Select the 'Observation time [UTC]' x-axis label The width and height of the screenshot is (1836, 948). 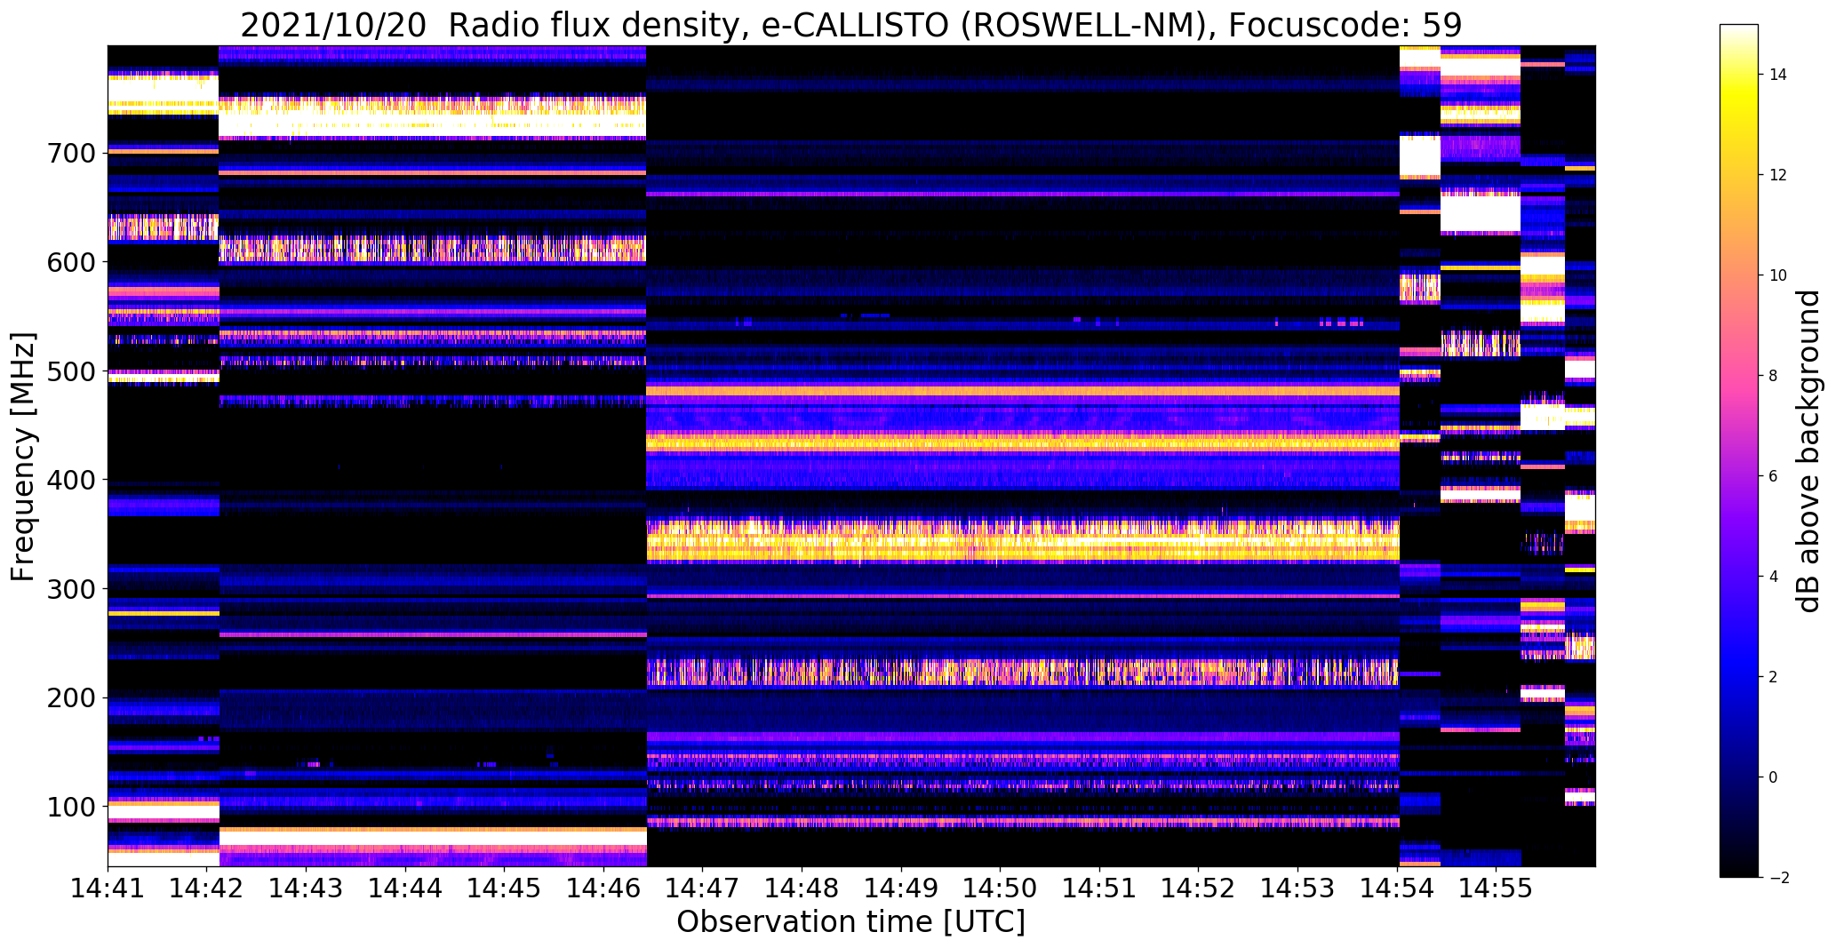coord(850,921)
